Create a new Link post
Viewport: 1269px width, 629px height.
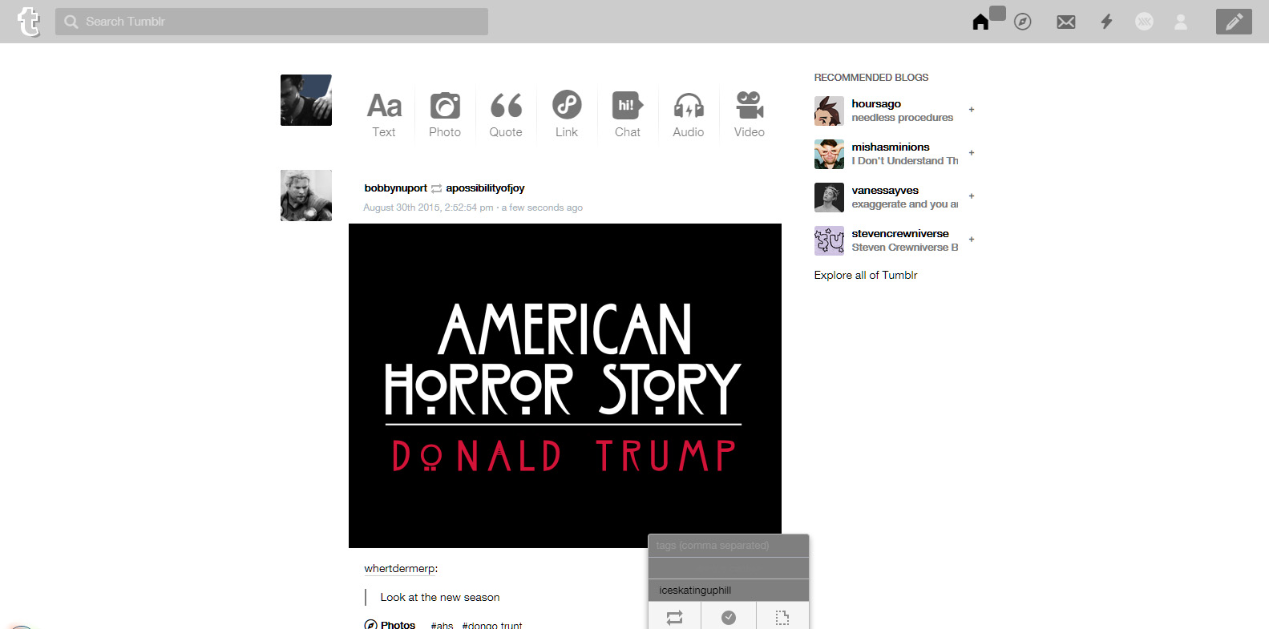[567, 115]
